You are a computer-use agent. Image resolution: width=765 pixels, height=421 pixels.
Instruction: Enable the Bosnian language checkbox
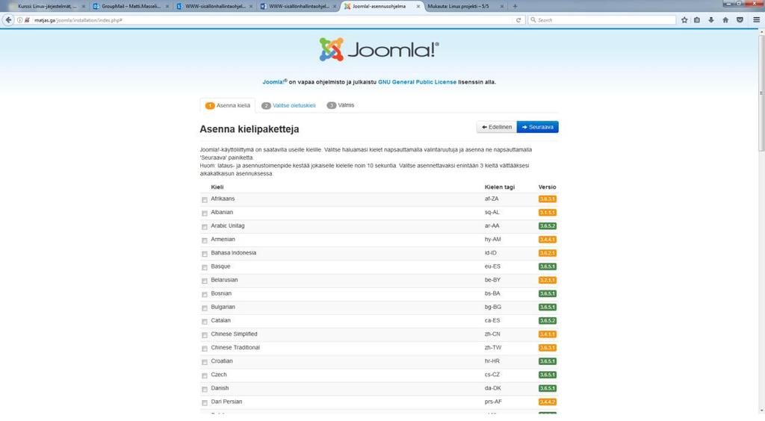pyautogui.click(x=205, y=295)
